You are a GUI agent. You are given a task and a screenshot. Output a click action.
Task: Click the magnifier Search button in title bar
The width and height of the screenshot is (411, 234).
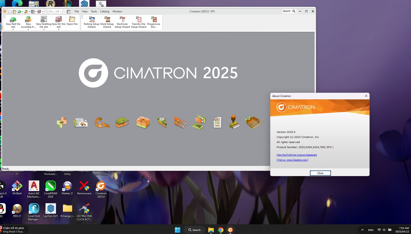coord(294,11)
